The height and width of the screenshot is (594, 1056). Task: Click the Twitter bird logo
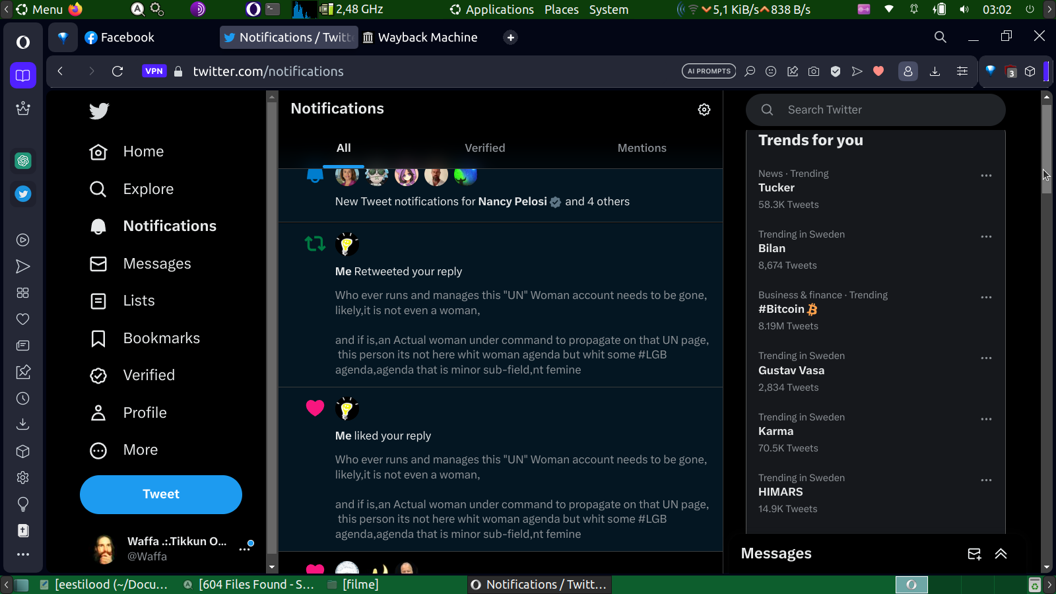tap(99, 111)
